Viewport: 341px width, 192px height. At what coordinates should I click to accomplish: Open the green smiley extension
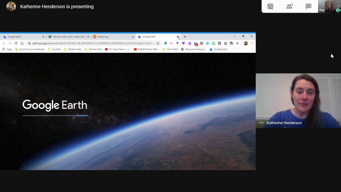213,43
